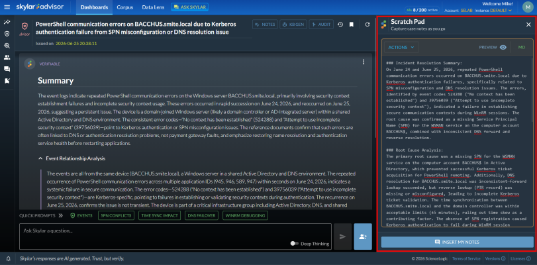Click the send message arrow button
537x265 pixels.
point(343,237)
